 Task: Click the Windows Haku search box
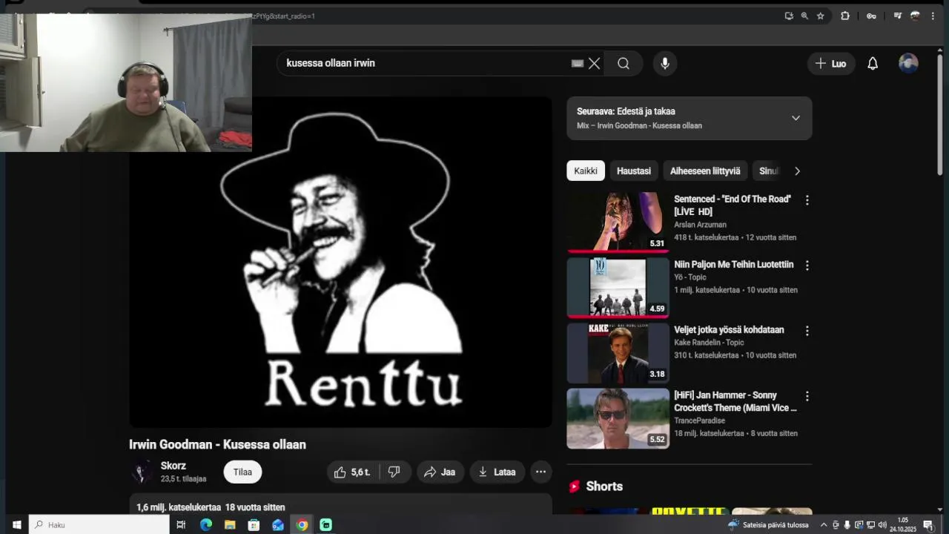click(x=99, y=525)
